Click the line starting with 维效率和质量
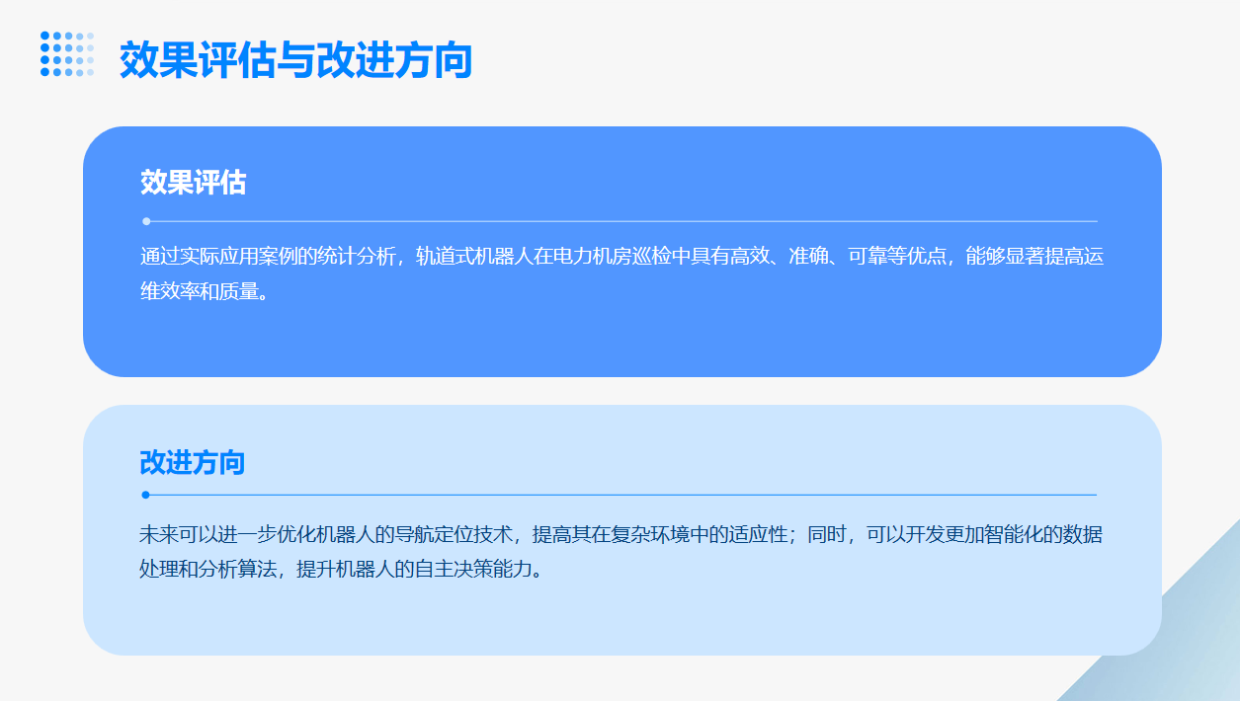The image size is (1240, 701). coord(204,291)
